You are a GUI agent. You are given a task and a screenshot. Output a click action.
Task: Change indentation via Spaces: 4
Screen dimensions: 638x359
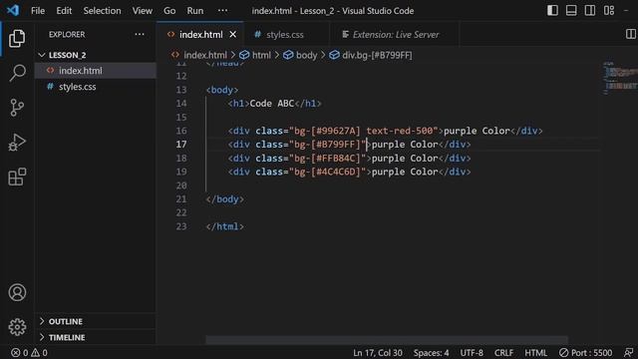point(431,352)
